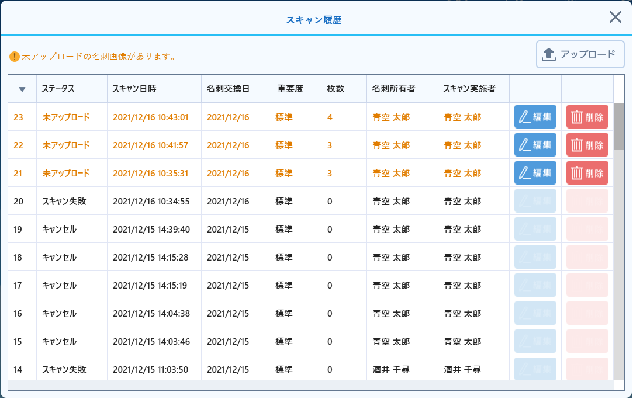This screenshot has width=633, height=399.
Task: Delete scan record number 23
Action: point(587,117)
